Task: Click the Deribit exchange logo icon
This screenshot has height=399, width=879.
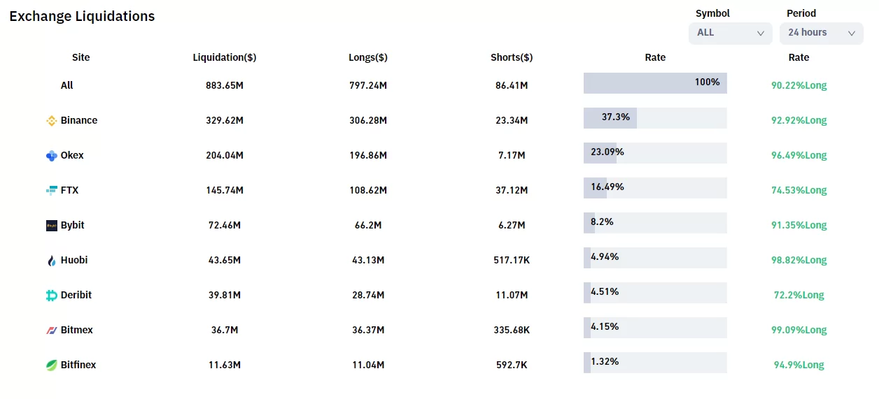Action: click(x=51, y=295)
